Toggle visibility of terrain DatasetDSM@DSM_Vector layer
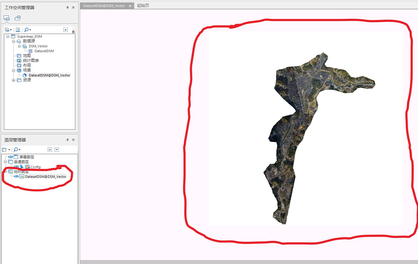Screen dimensions: 418x264 pyautogui.click(x=16, y=176)
